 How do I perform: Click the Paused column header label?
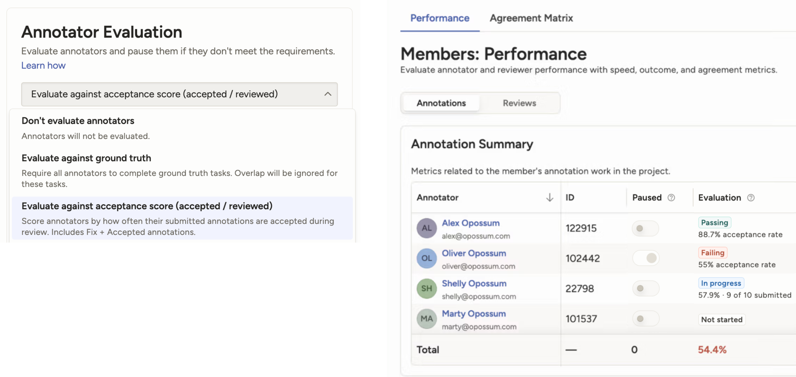click(x=647, y=197)
